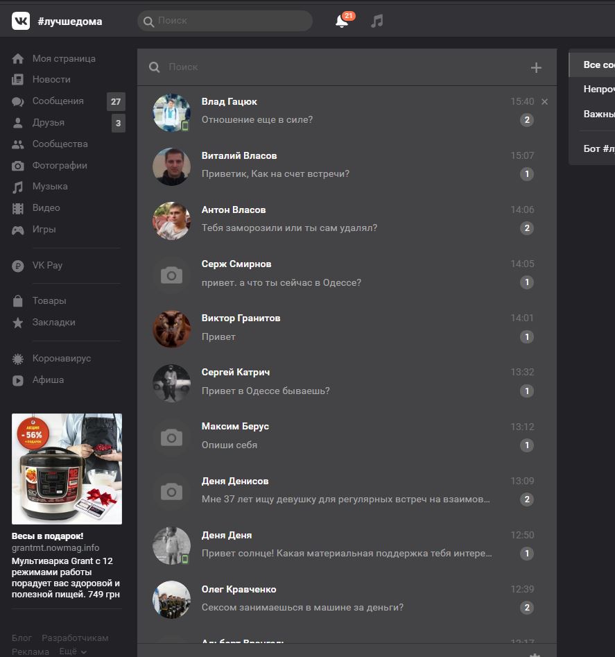Open VK Pay in left menu
Screen dimensions: 615x657
(47, 266)
